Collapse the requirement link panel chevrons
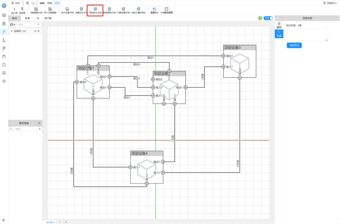The image size is (340, 224). coord(39,123)
